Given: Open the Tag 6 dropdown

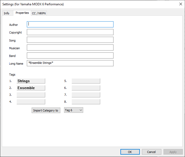Looking at the screenshot, I should point(74,110).
